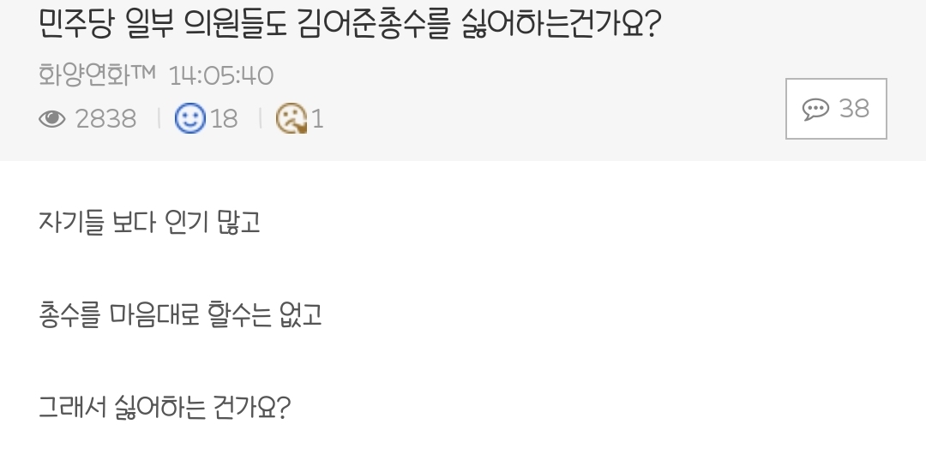Click the blue smiley recommend icon

tap(189, 118)
